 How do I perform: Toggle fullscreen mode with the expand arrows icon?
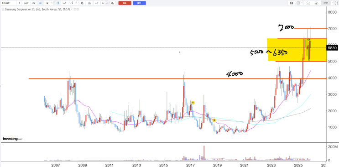(x=337, y=3)
